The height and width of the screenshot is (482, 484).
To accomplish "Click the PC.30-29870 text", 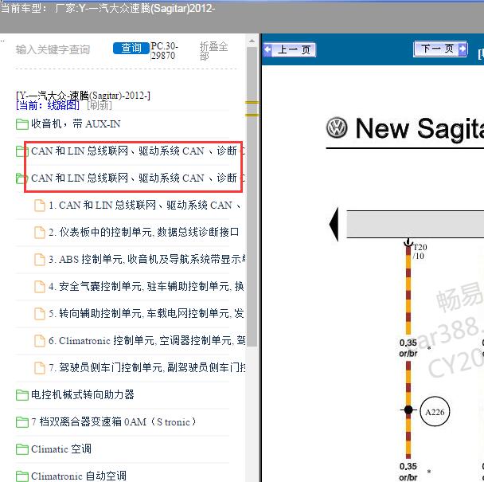I will 164,51.
